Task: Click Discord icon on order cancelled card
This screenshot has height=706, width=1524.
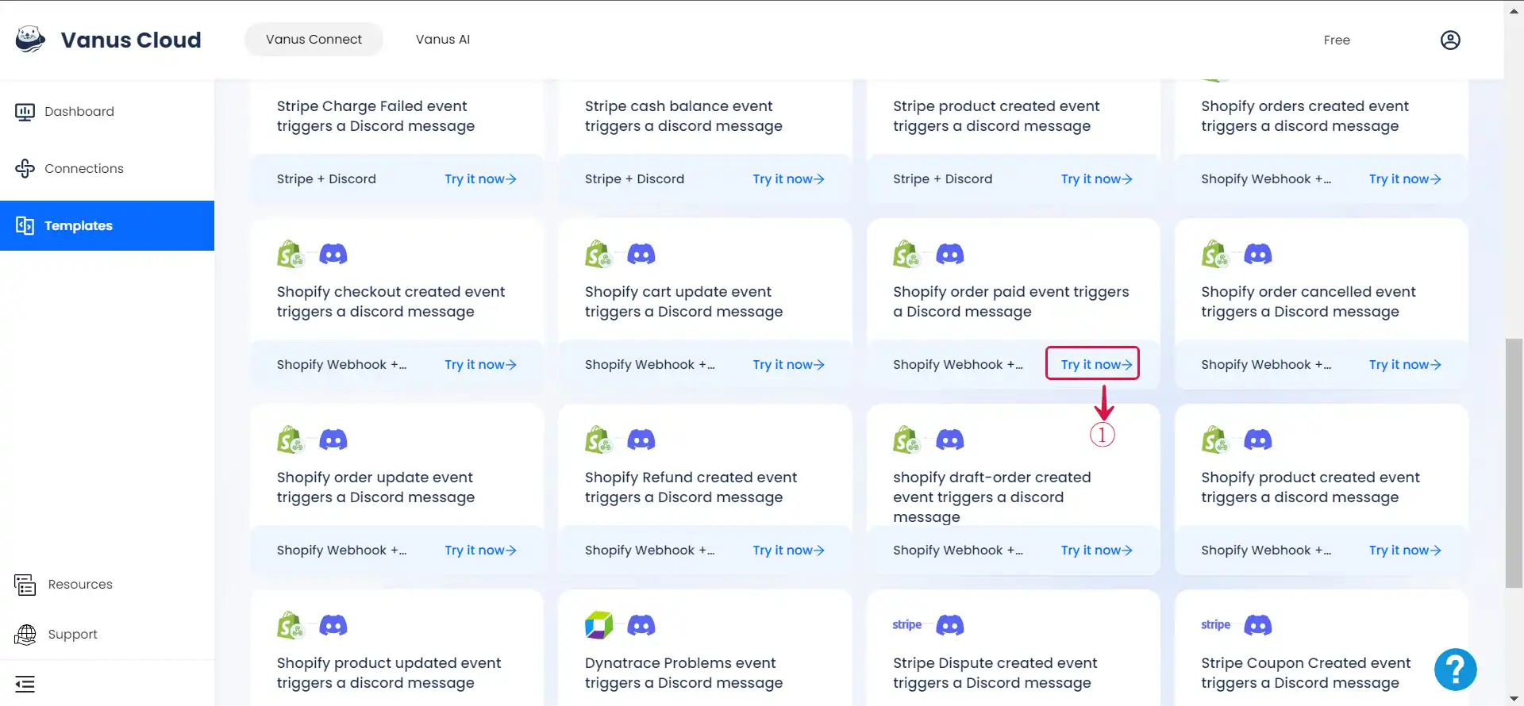Action: 1257,254
